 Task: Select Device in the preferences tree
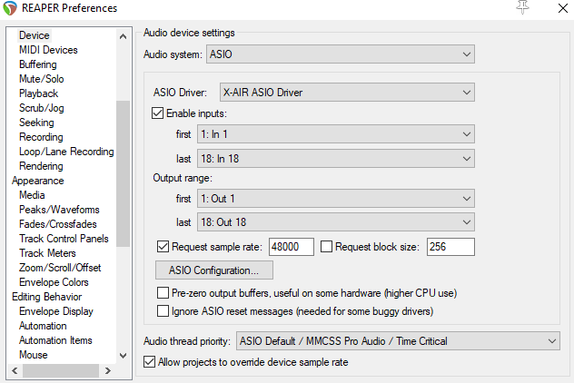34,35
